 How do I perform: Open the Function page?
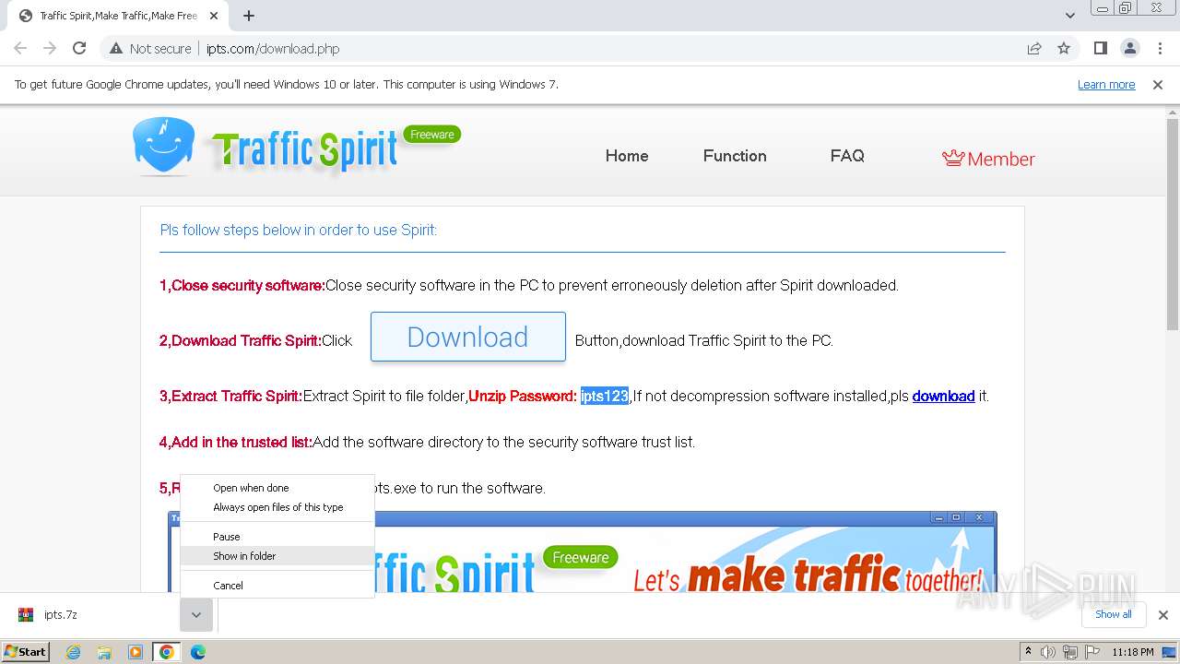735,156
